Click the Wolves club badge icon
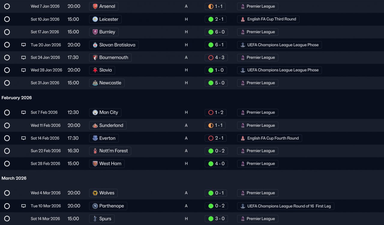The height and width of the screenshot is (225, 384). coord(95,193)
